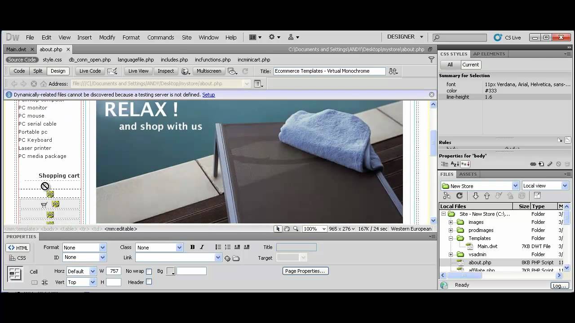Click Get files down-arrow icon
This screenshot has width=575, height=323.
475,196
